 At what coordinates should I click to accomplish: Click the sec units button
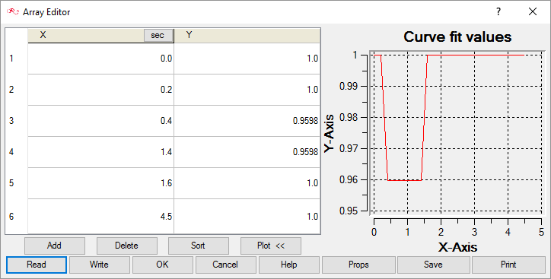click(158, 36)
